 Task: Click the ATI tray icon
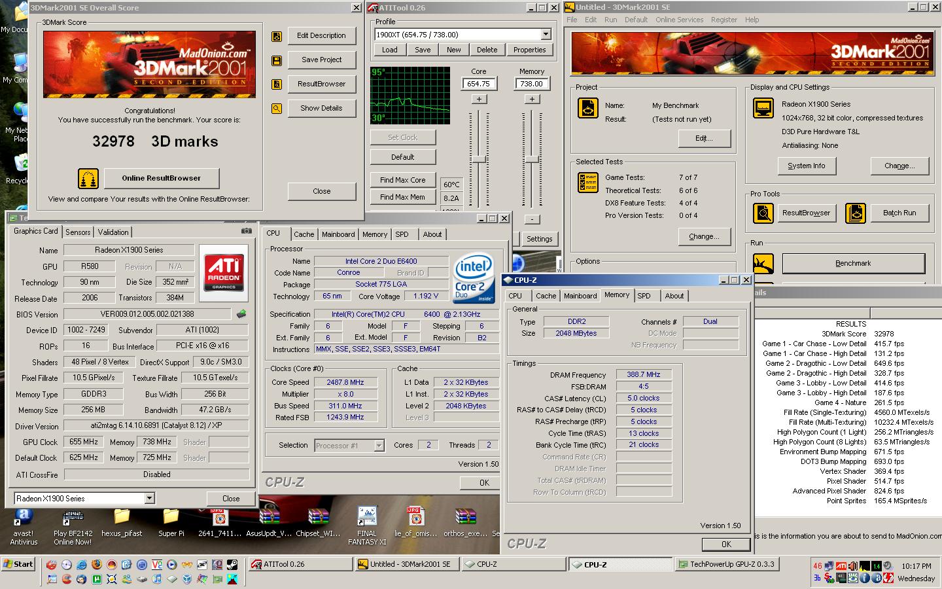pos(841,566)
